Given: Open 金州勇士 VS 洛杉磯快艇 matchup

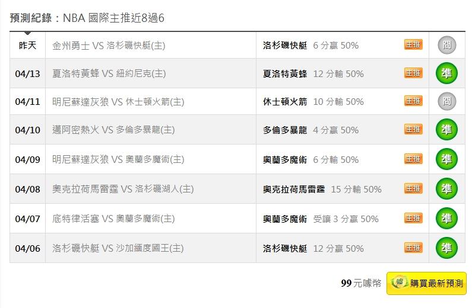Looking at the screenshot, I should (109, 46).
